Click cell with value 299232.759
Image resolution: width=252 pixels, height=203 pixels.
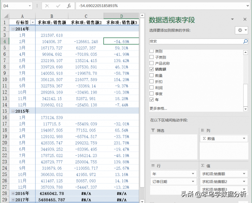click(86, 143)
